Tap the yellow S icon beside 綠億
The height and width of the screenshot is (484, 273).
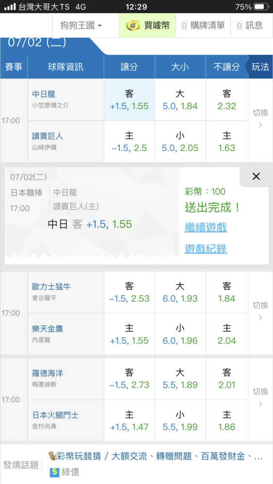point(54,472)
